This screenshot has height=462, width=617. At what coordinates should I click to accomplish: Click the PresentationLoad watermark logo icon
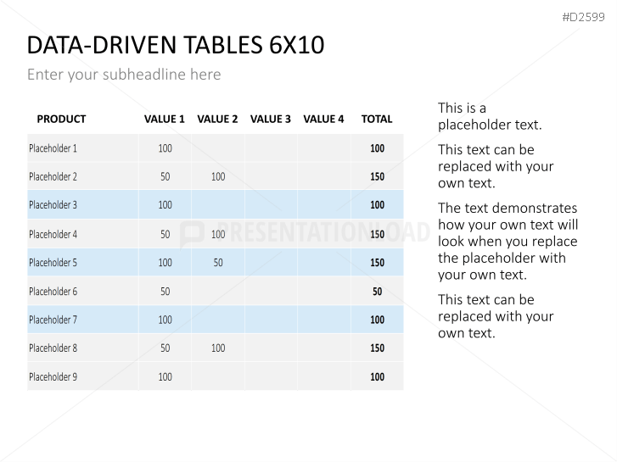tap(192, 234)
